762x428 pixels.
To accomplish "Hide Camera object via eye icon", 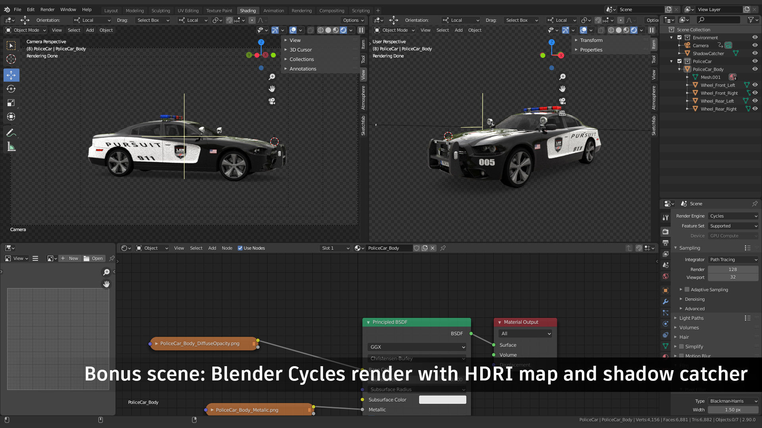I will pyautogui.click(x=755, y=45).
